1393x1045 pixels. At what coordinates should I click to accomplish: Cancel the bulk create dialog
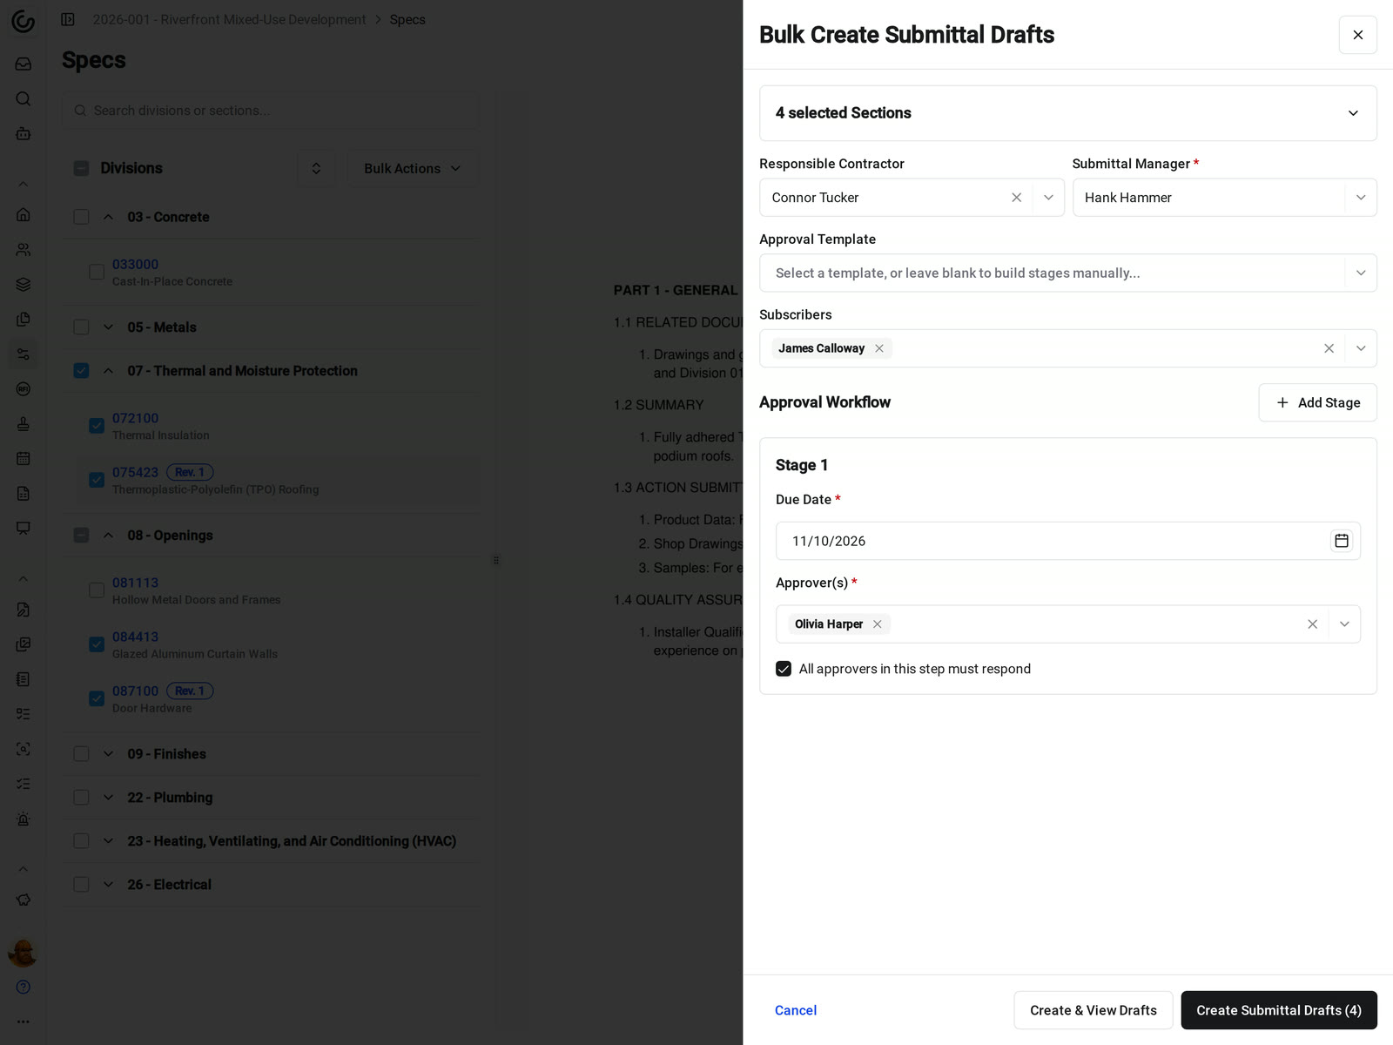[796, 1010]
